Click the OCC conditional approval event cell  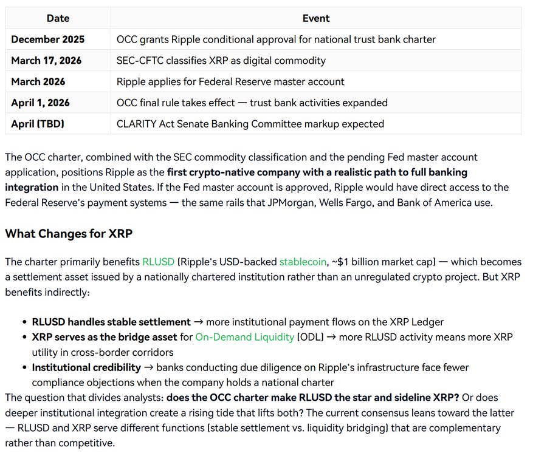click(276, 39)
